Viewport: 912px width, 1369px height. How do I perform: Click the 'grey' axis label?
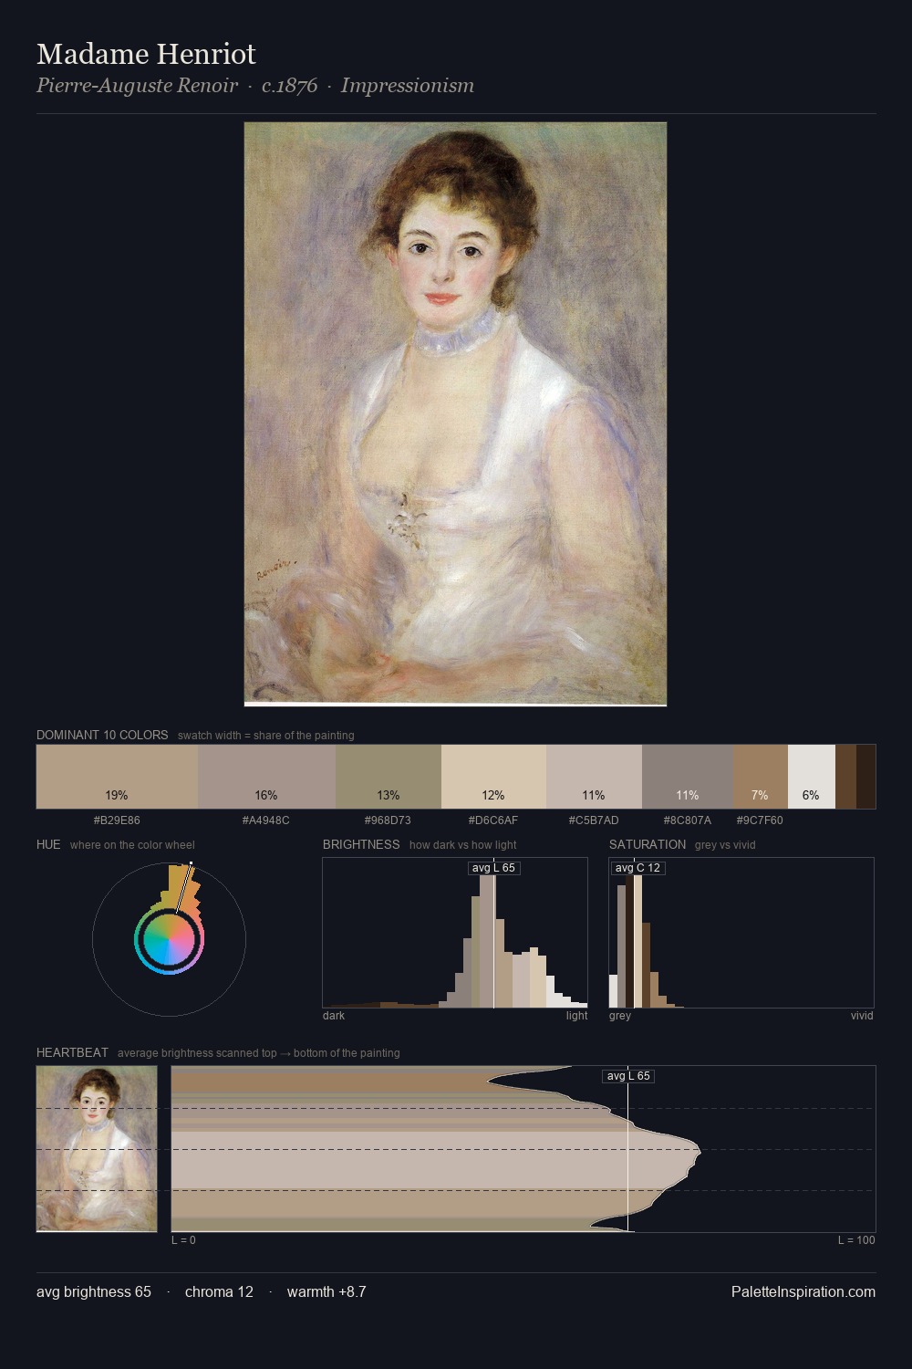pos(620,1016)
